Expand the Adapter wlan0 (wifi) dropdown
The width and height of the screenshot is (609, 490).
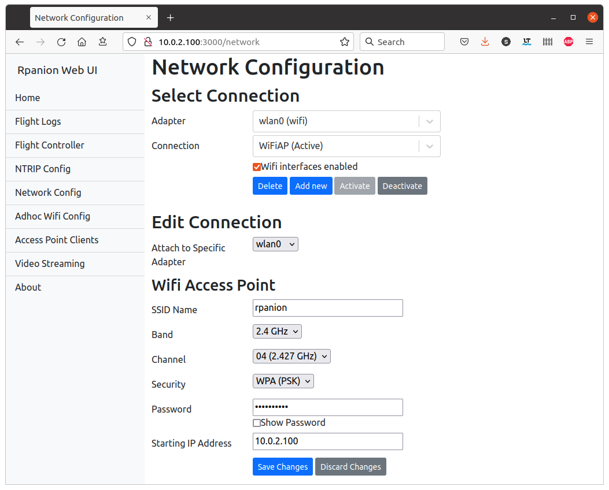[x=346, y=121]
